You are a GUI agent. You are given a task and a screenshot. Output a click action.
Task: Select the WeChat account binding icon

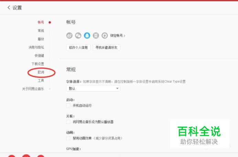pyautogui.click(x=78, y=35)
